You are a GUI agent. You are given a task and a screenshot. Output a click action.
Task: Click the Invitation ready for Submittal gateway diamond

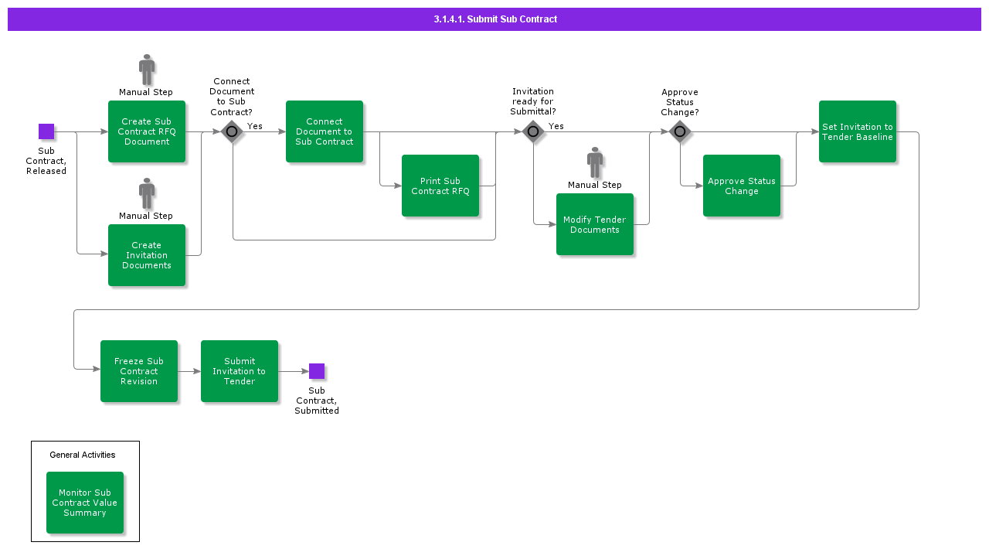pyautogui.click(x=533, y=131)
